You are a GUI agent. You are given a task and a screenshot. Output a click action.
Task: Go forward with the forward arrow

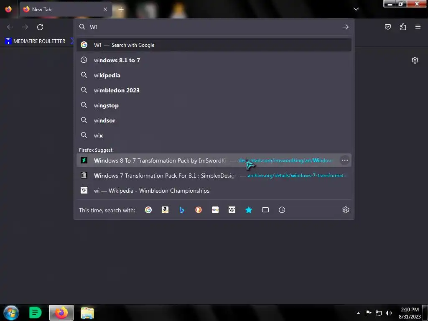[x=25, y=27]
